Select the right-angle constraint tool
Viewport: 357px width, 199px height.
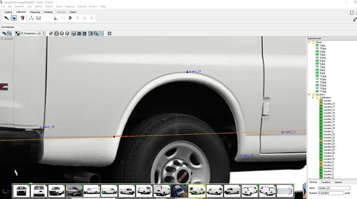pos(56,18)
